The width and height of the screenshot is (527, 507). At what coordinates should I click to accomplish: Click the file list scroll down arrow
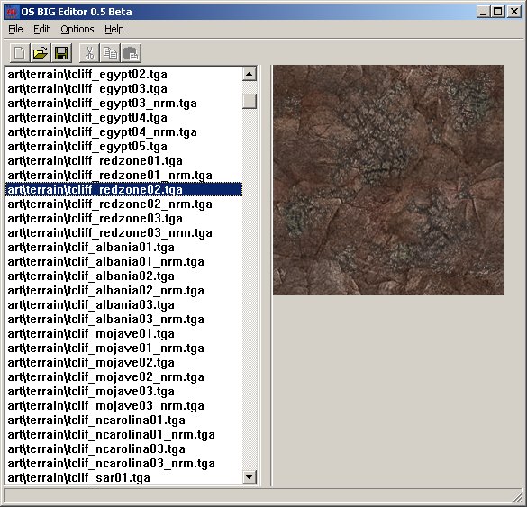[250, 477]
